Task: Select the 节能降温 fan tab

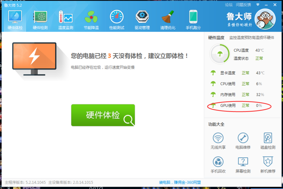Action: click(91, 20)
